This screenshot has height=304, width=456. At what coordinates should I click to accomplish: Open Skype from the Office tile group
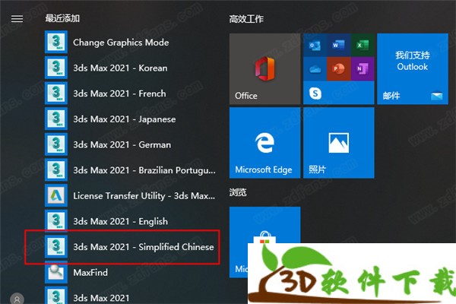click(315, 93)
